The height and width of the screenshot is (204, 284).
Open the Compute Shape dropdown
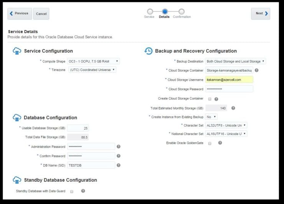click(x=93, y=61)
